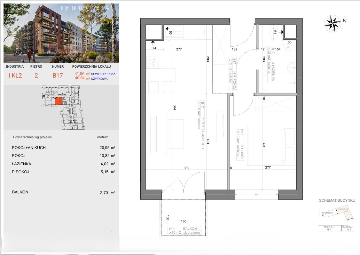Click the compass rose north indicator
Viewport: 360px width, 255px height.
coord(333,23)
